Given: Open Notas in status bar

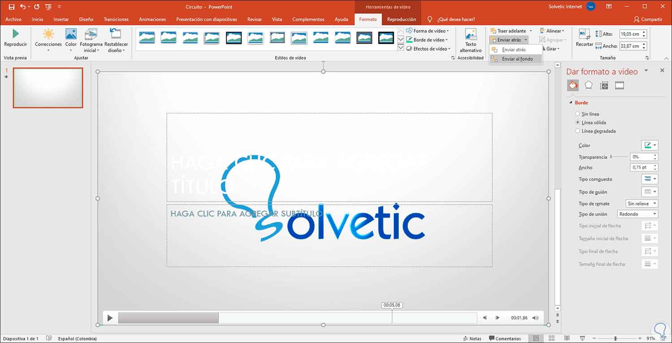Looking at the screenshot, I should click(x=472, y=339).
